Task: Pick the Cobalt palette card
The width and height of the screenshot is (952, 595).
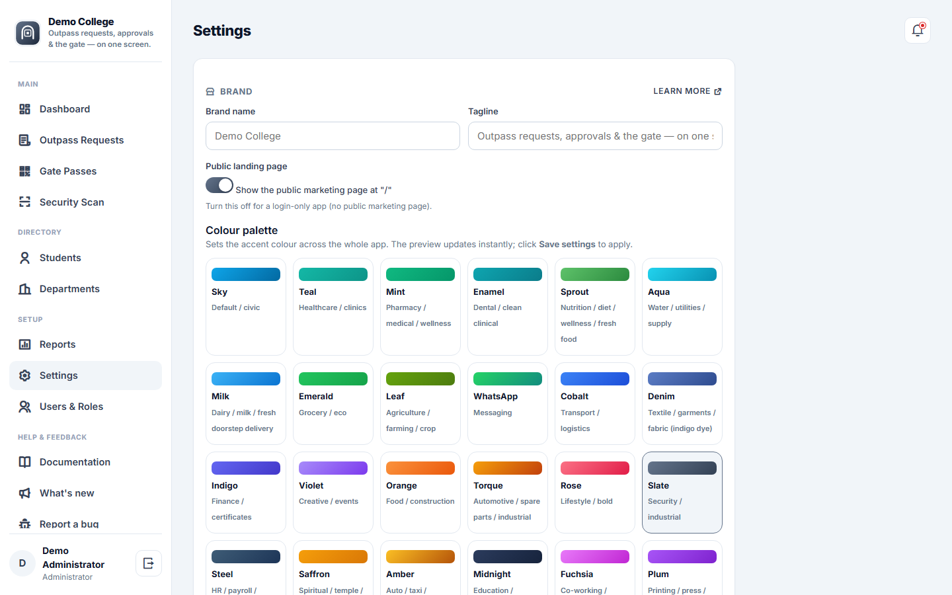Action: (595, 404)
